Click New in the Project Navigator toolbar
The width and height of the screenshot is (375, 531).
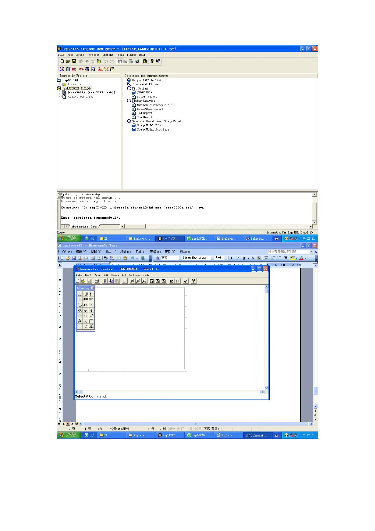pyautogui.click(x=62, y=61)
